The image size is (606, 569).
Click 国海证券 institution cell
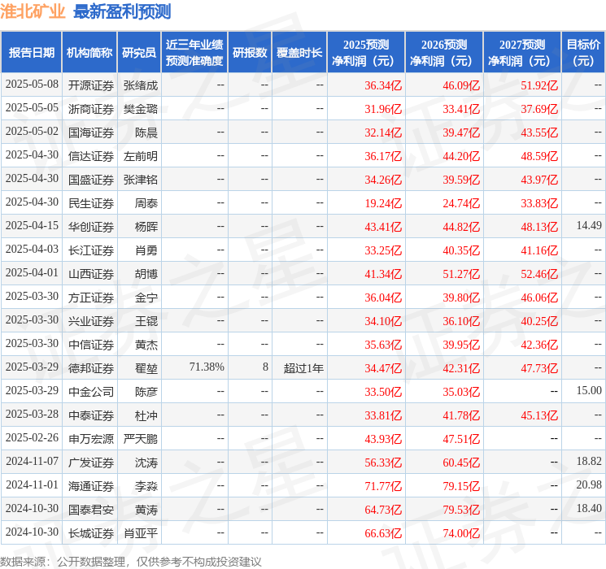(x=91, y=132)
